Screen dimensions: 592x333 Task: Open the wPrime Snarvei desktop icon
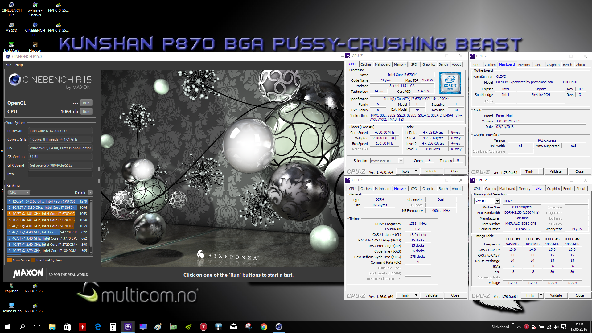click(35, 9)
